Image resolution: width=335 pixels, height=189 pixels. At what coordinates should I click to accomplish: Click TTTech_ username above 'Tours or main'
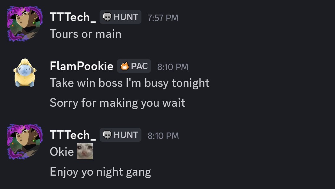pos(73,17)
